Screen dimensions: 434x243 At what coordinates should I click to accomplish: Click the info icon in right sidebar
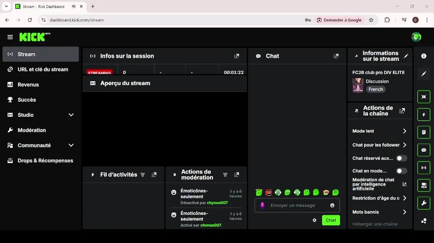point(424,56)
